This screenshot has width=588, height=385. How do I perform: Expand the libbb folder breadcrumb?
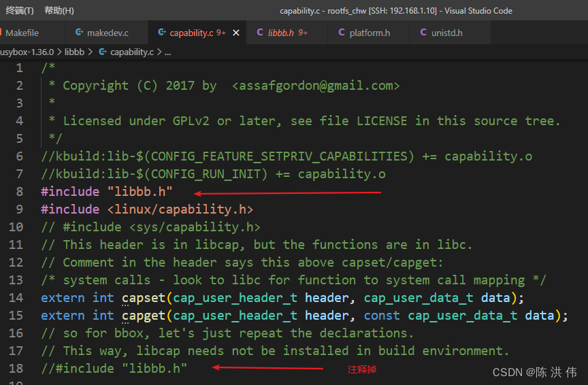[74, 52]
